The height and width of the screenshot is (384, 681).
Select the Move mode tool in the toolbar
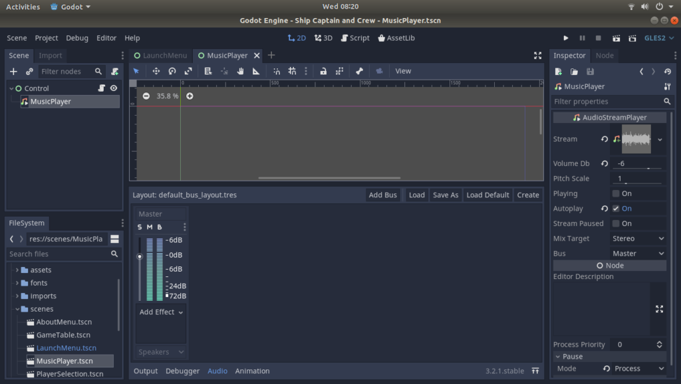click(x=156, y=71)
